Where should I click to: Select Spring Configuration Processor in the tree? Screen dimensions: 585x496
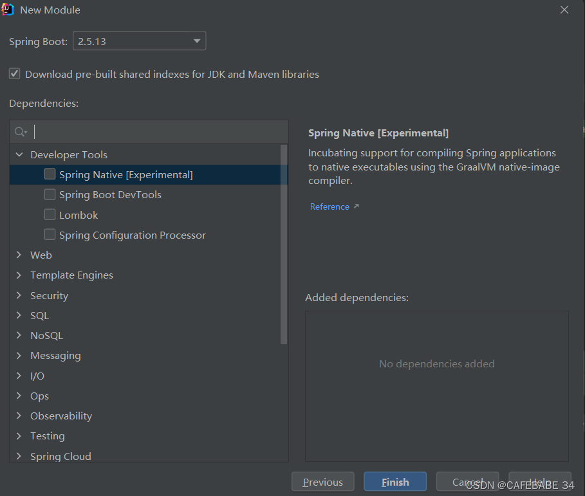click(132, 235)
